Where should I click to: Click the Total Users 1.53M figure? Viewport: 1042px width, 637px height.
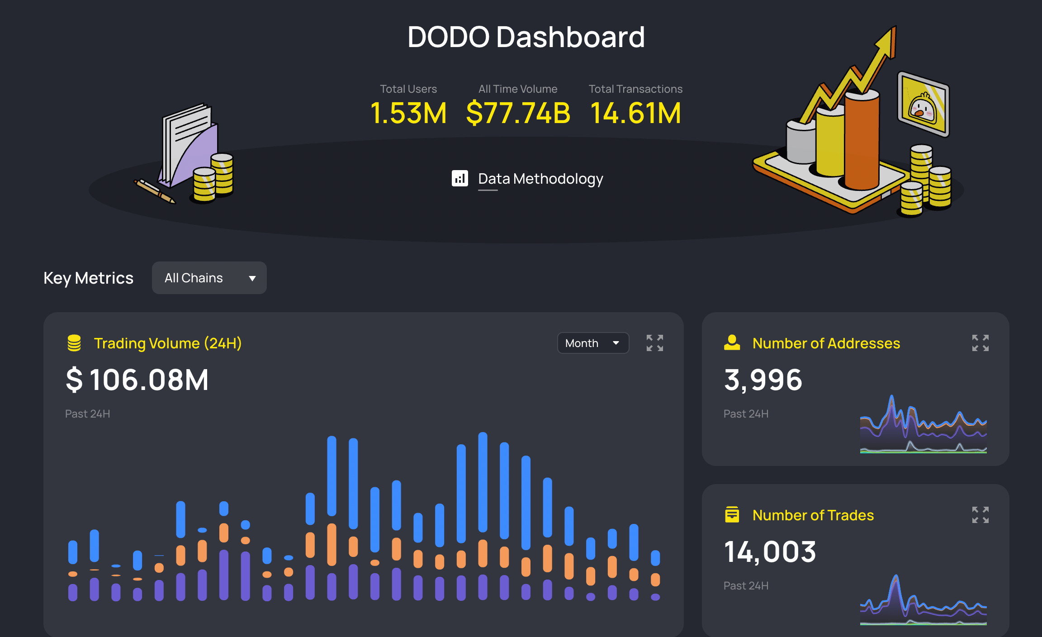click(x=408, y=113)
